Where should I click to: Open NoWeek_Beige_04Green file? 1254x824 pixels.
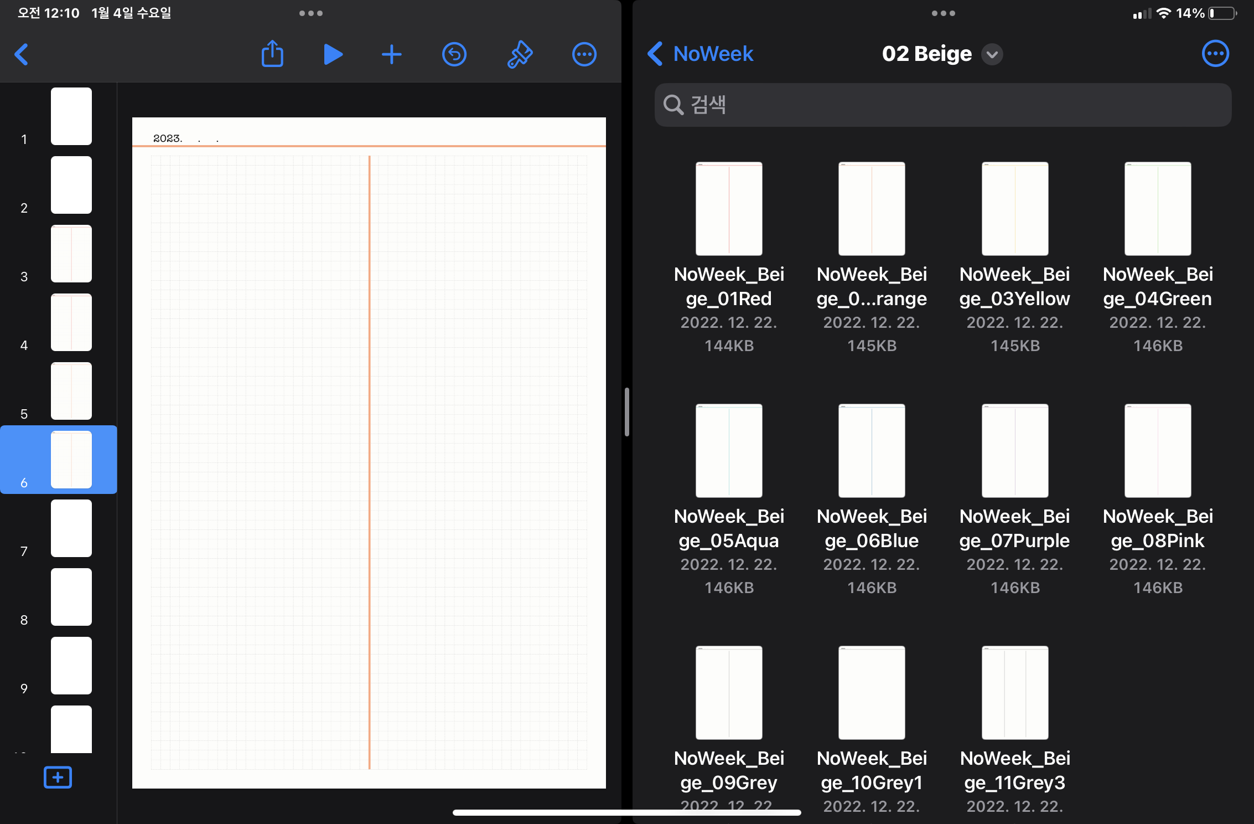(1158, 209)
